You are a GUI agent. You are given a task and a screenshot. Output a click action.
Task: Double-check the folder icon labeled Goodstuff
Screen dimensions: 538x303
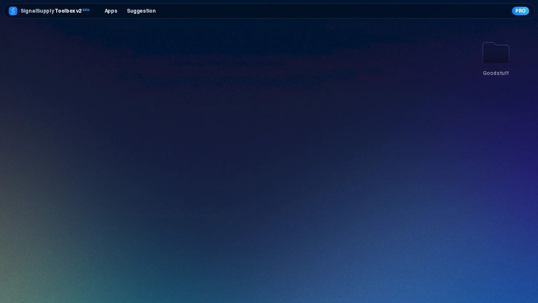(x=496, y=53)
